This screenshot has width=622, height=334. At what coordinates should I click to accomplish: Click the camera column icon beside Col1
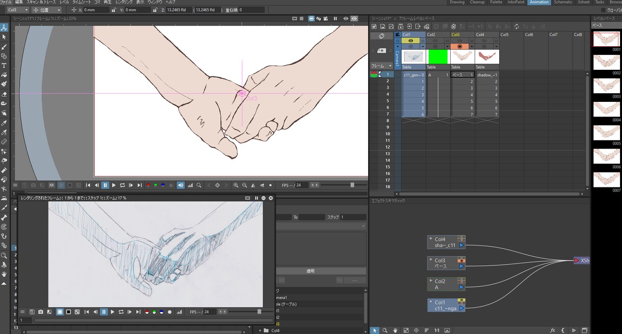pyautogui.click(x=398, y=35)
